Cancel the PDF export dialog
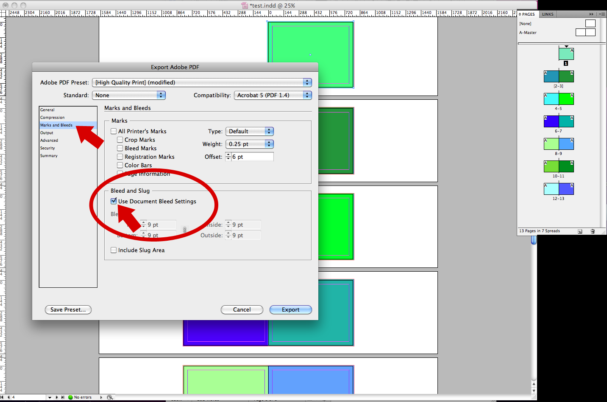Image resolution: width=607 pixels, height=402 pixels. pyautogui.click(x=242, y=310)
